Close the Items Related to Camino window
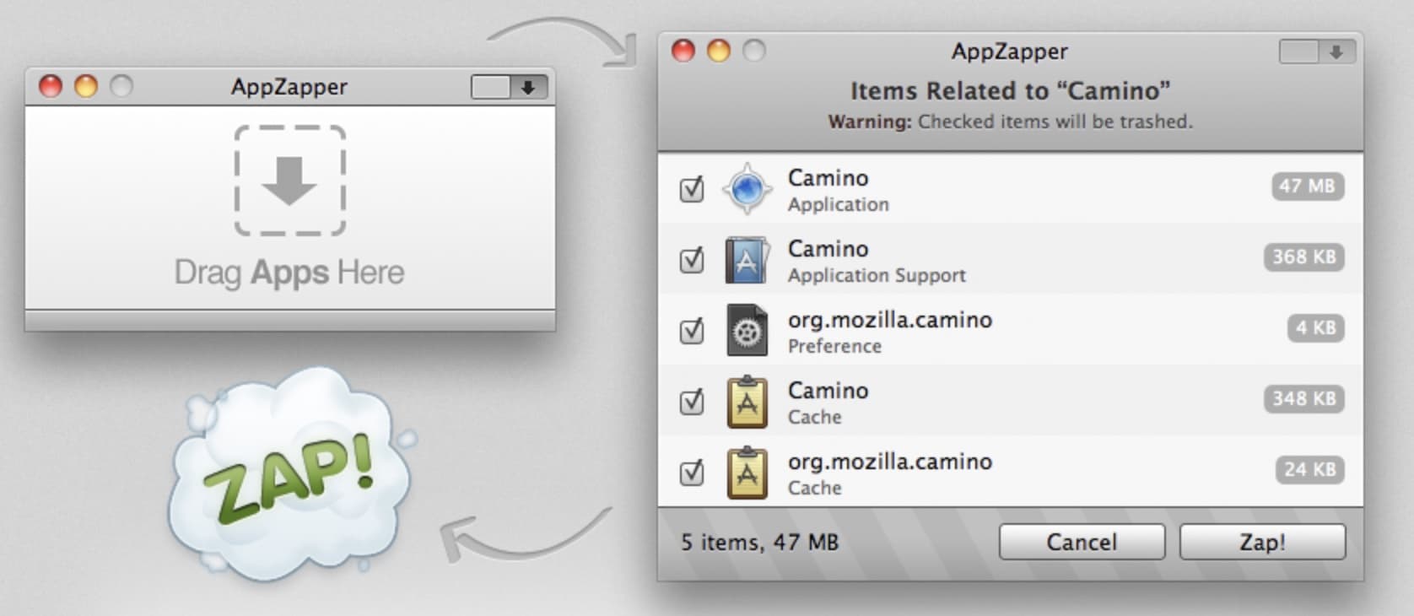Viewport: 1414px width, 616px height. (x=683, y=51)
